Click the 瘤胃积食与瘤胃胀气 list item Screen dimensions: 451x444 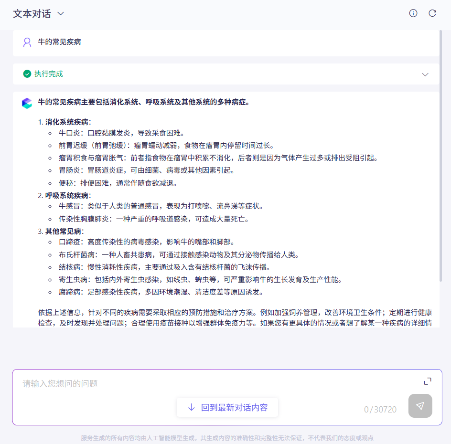[218, 158]
